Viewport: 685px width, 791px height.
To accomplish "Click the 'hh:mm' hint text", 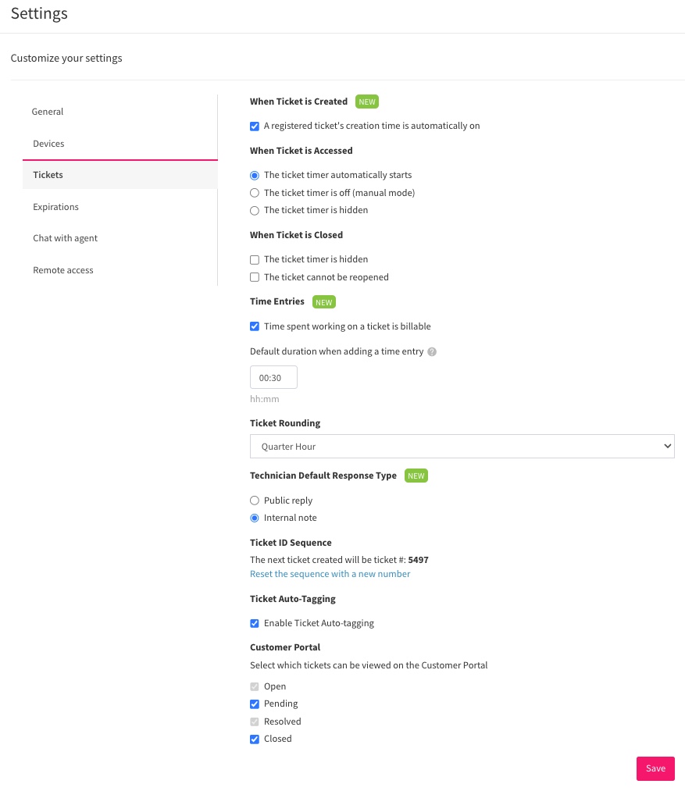I will [x=265, y=399].
